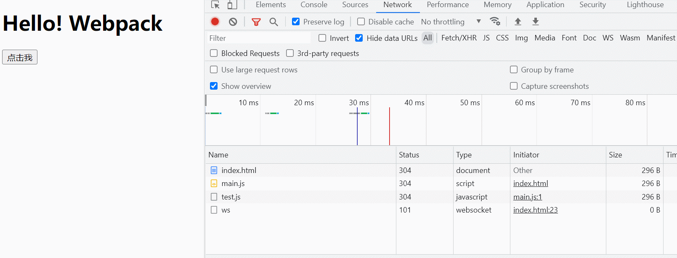Enable 3rd-party requests checkbox

(290, 53)
